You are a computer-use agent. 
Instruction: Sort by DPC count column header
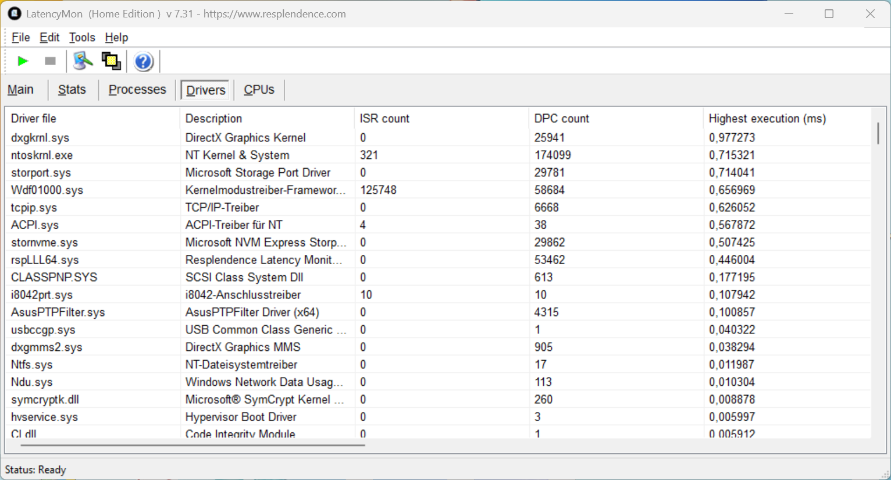click(x=616, y=119)
